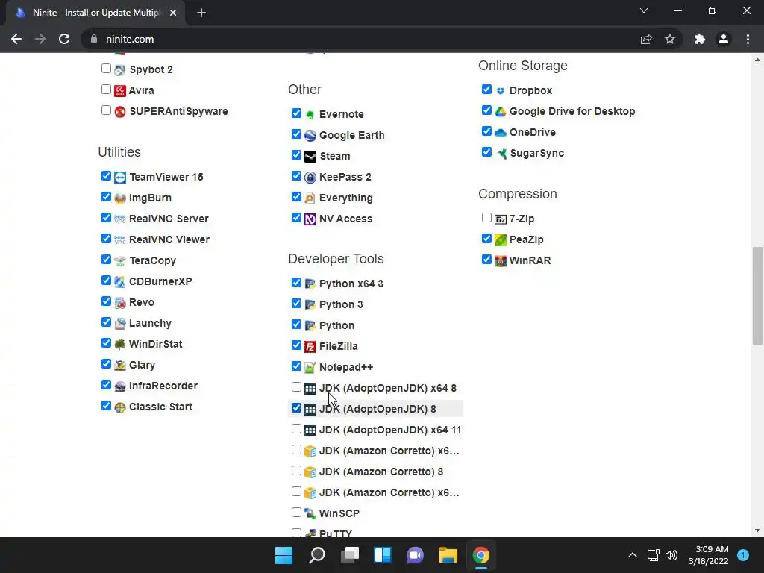The image size is (764, 573).
Task: Click the Launchy label
Action: [x=150, y=324]
